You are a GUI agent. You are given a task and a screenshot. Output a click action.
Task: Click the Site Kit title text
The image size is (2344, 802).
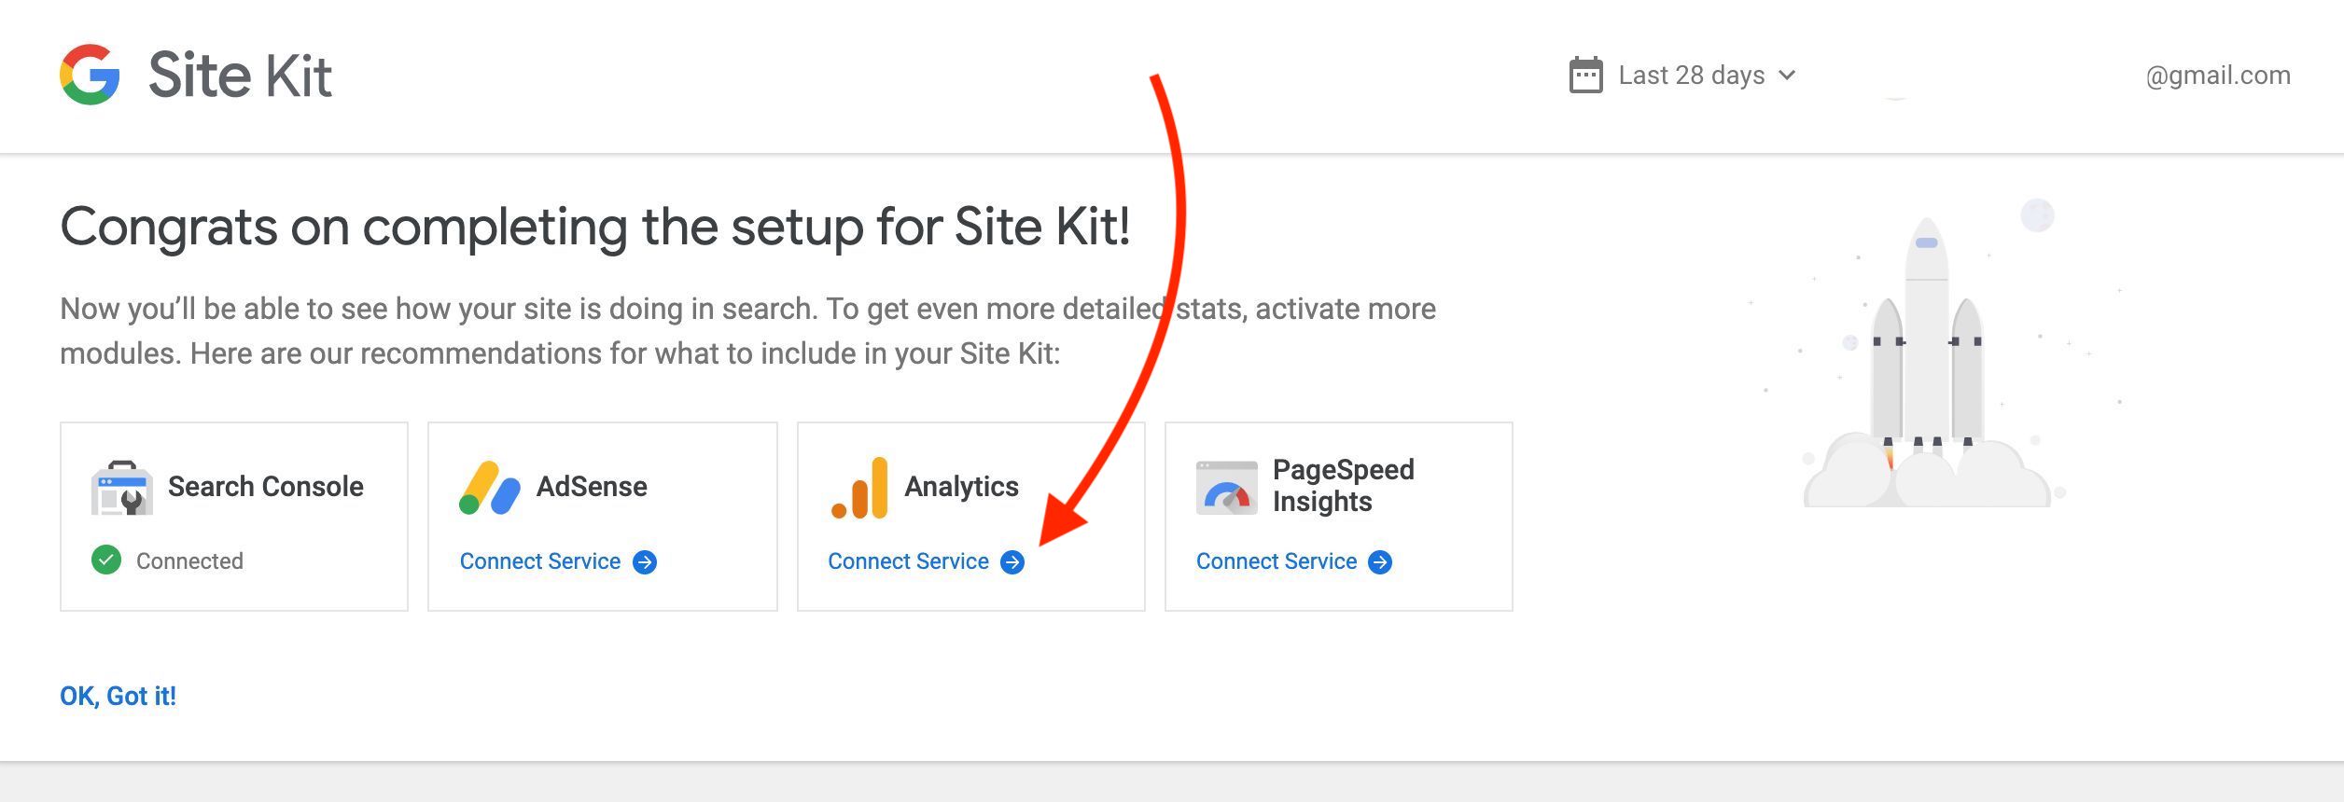[240, 76]
